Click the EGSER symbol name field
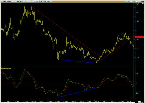Screen dimensions: 145x104 12,2
